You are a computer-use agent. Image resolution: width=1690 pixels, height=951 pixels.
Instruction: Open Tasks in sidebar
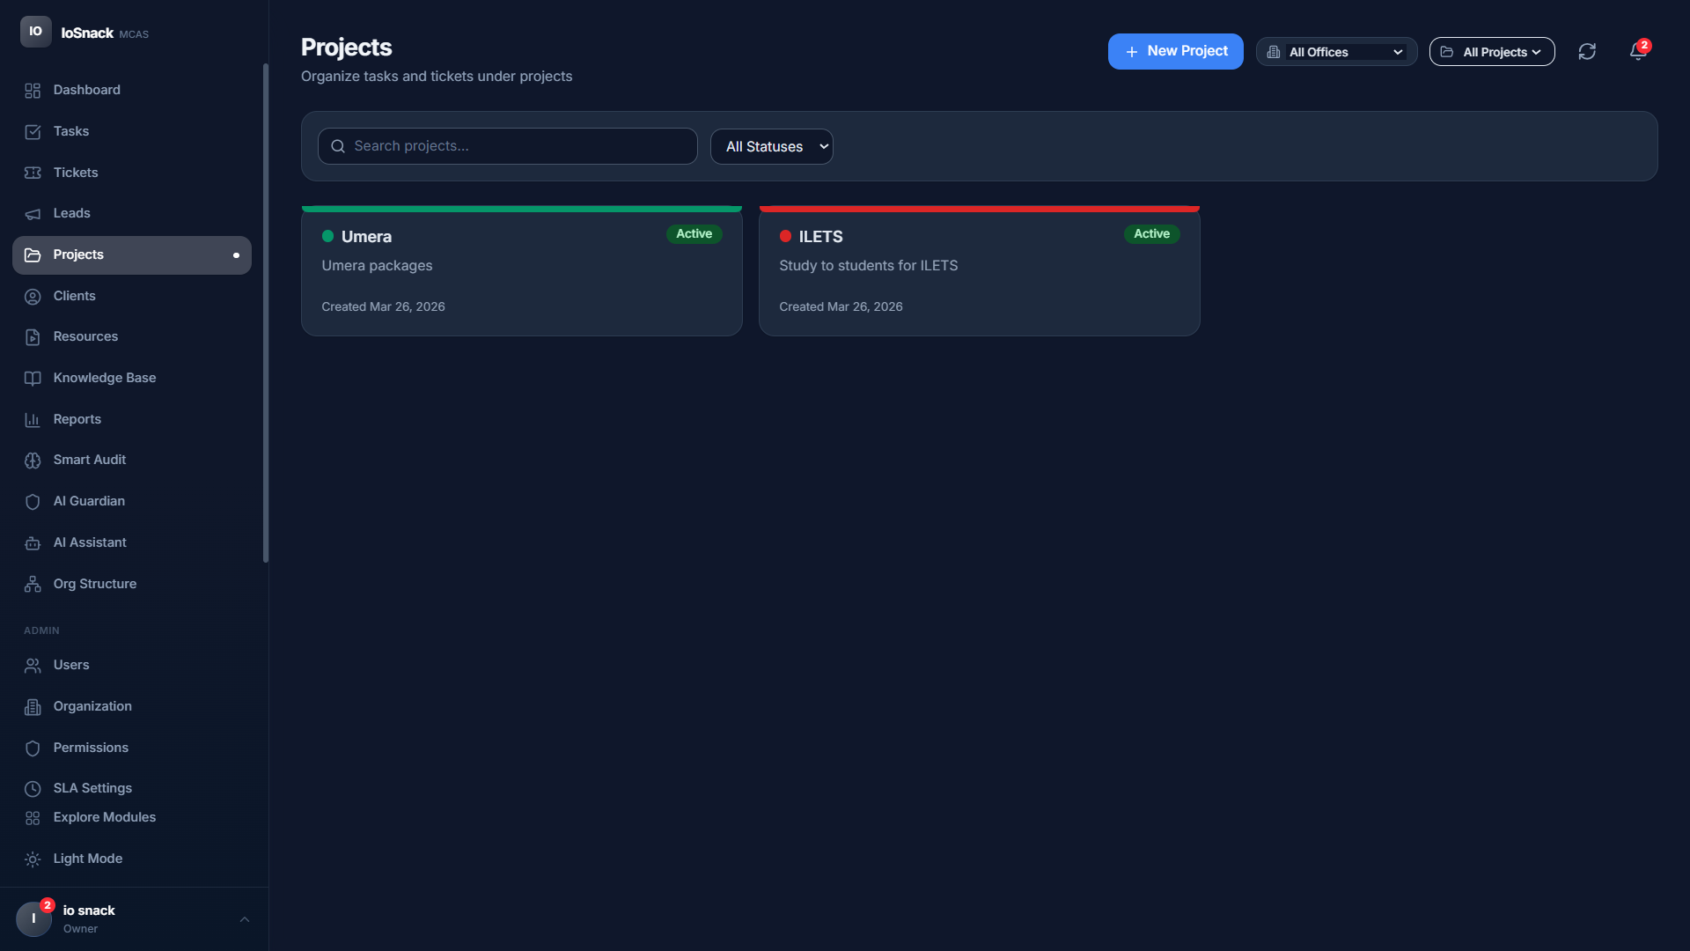[132, 131]
